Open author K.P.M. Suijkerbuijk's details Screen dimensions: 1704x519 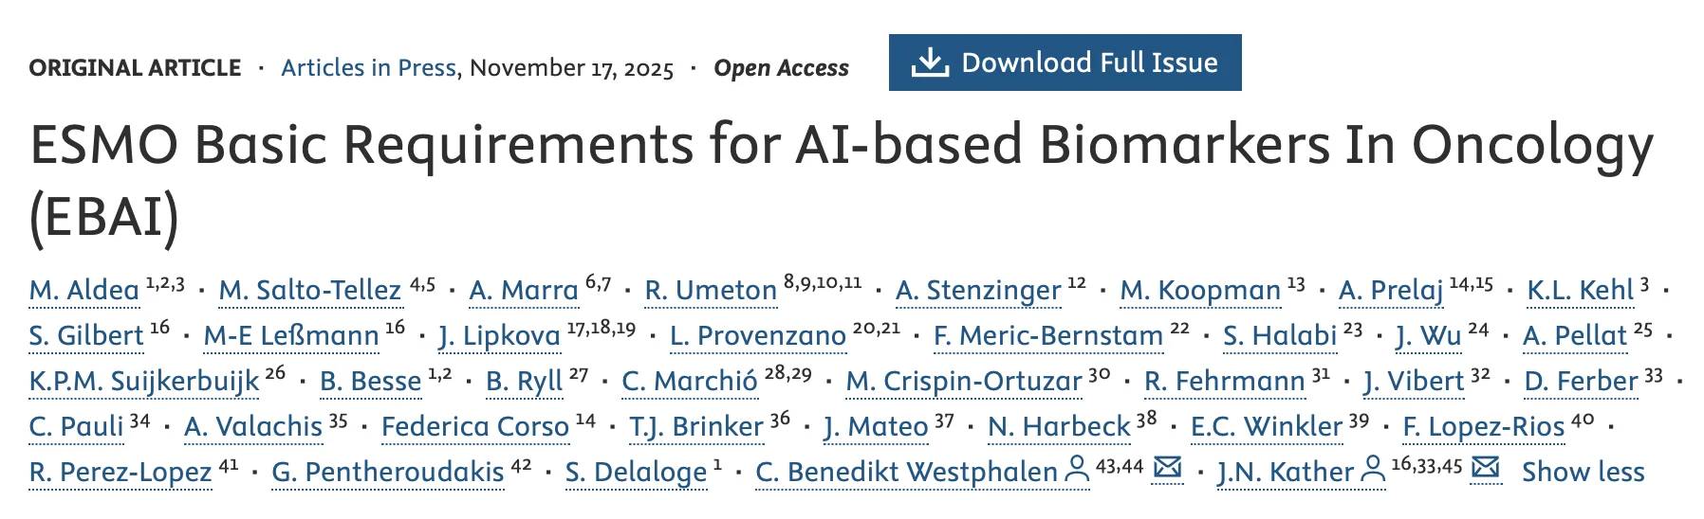click(x=144, y=381)
